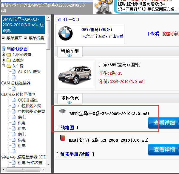This screenshot has width=179, height=174.
Task: Click tree panel scrollbar down arrow
Action: coord(48,165)
